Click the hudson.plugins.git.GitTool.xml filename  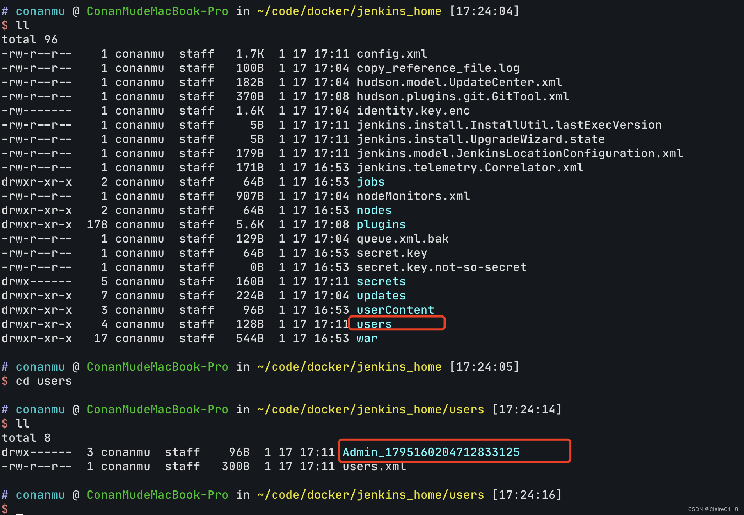[463, 97]
